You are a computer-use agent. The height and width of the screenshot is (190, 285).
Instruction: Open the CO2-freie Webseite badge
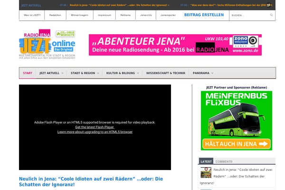[66, 34]
